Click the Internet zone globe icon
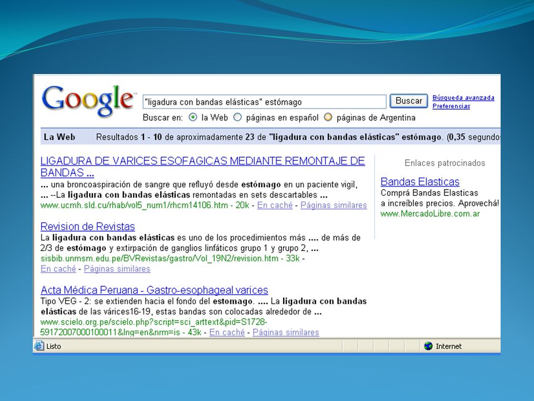Screen dimensions: 534x401 (x=428, y=346)
